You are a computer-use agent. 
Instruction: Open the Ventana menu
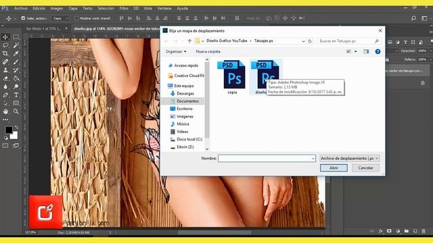tap(164, 8)
